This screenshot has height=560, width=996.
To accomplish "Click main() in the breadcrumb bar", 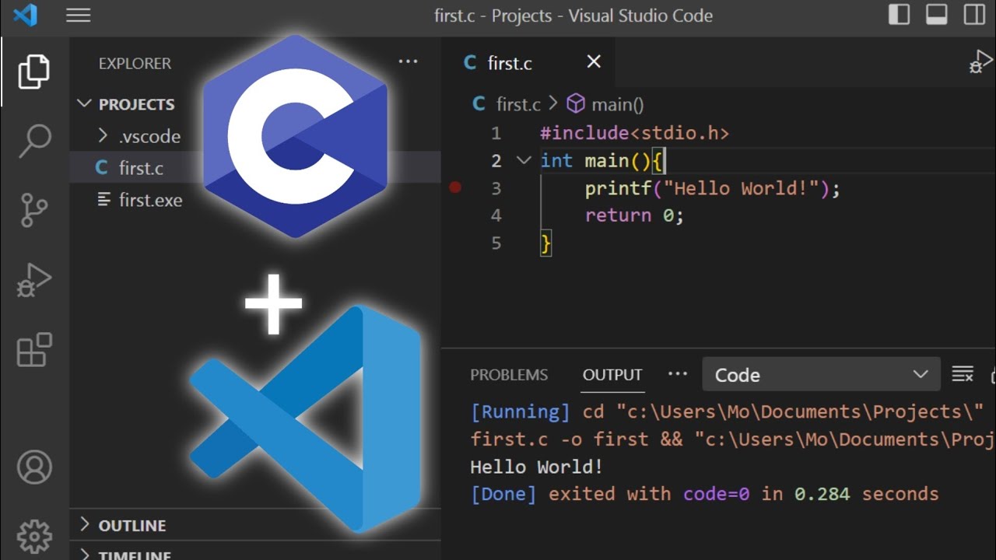I will coord(618,104).
